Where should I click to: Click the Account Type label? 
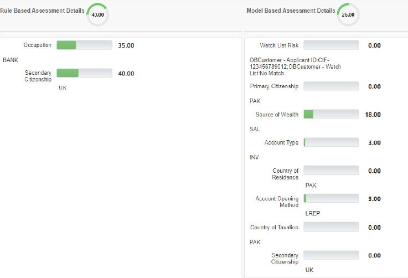point(281,143)
